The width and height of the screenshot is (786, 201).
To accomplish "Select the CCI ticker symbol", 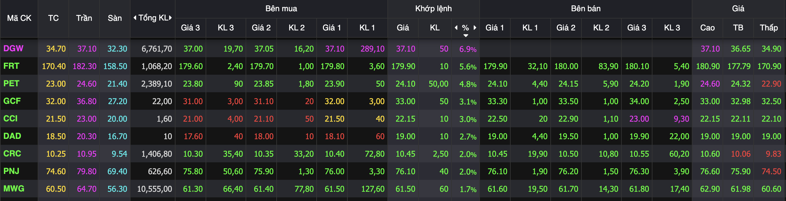I will click(11, 119).
